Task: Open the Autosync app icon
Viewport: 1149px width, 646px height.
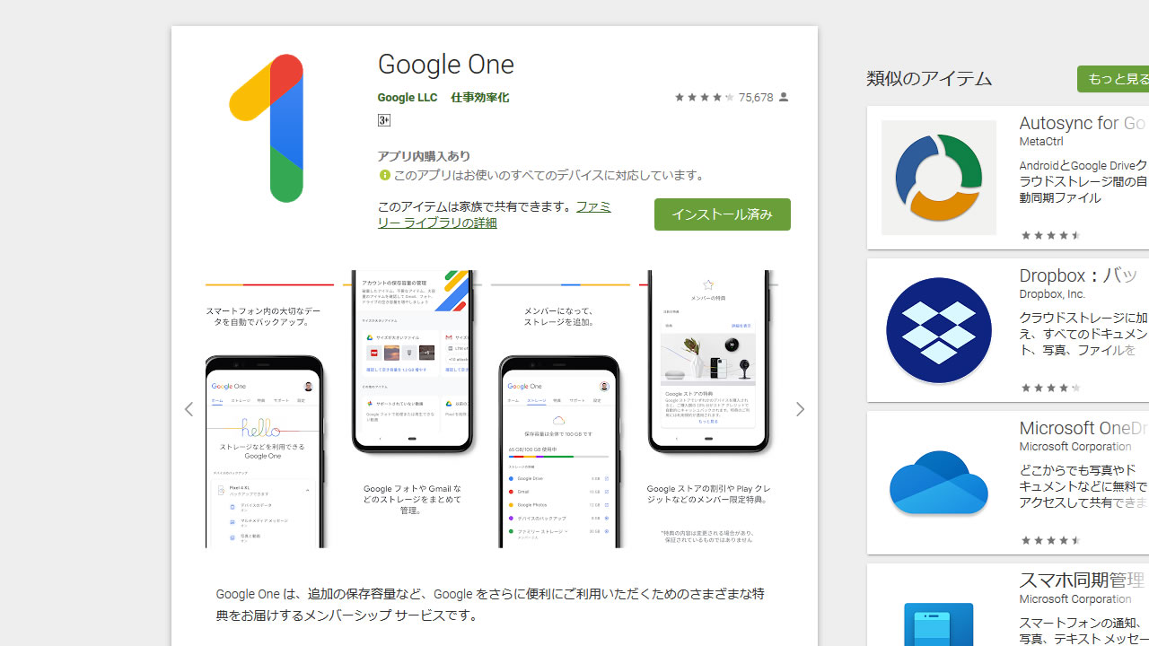Action: coord(939,178)
